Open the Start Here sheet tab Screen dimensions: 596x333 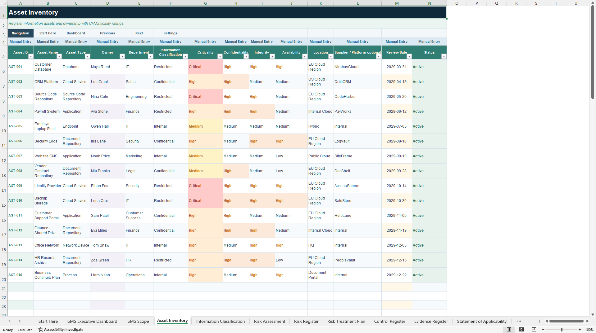tap(48, 321)
